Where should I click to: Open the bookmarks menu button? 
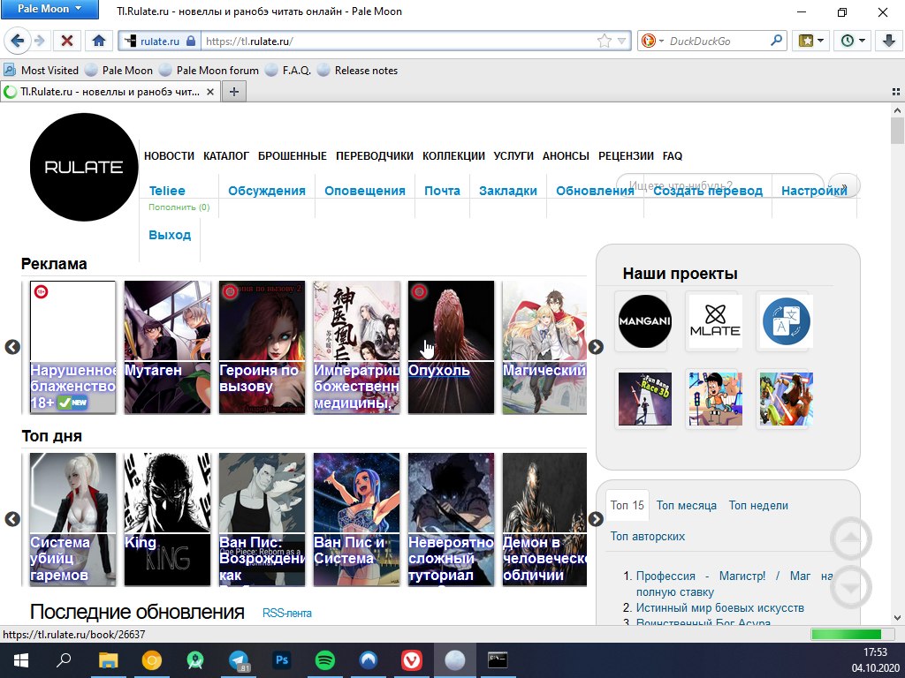pyautogui.click(x=810, y=41)
